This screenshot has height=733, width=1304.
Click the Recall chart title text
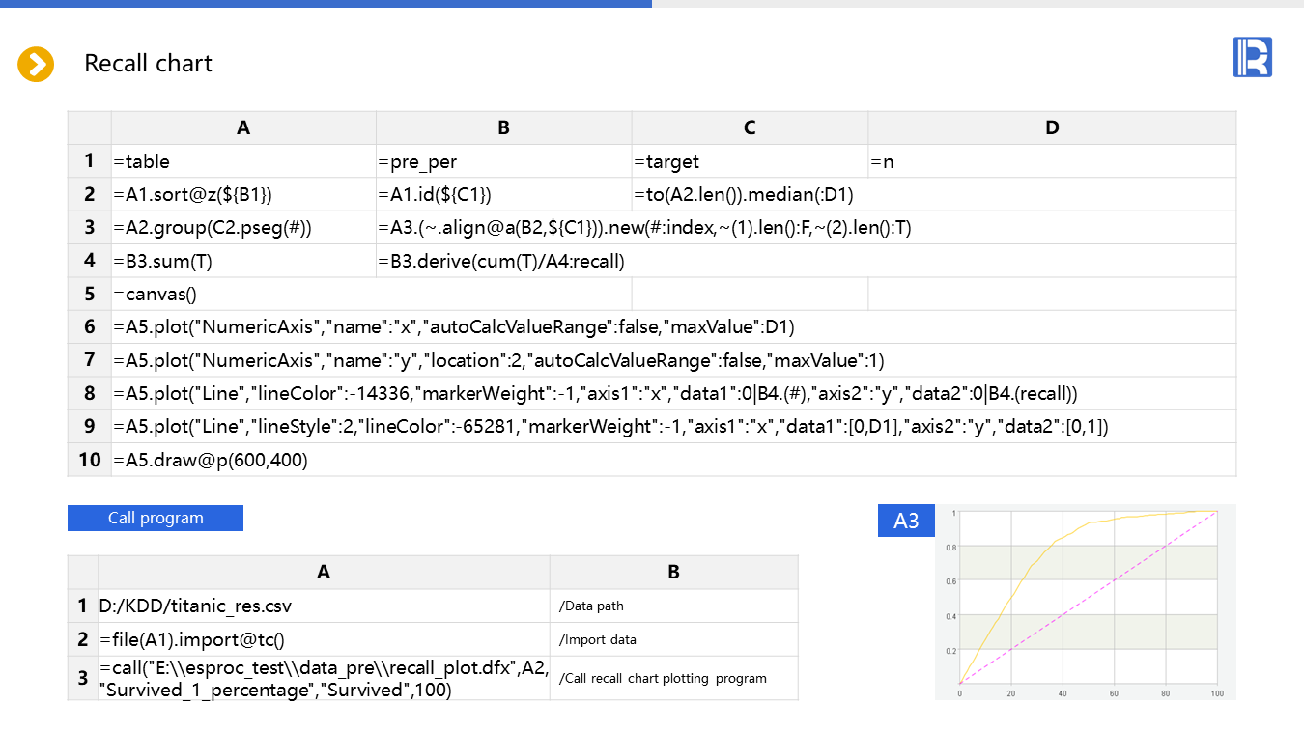point(148,64)
